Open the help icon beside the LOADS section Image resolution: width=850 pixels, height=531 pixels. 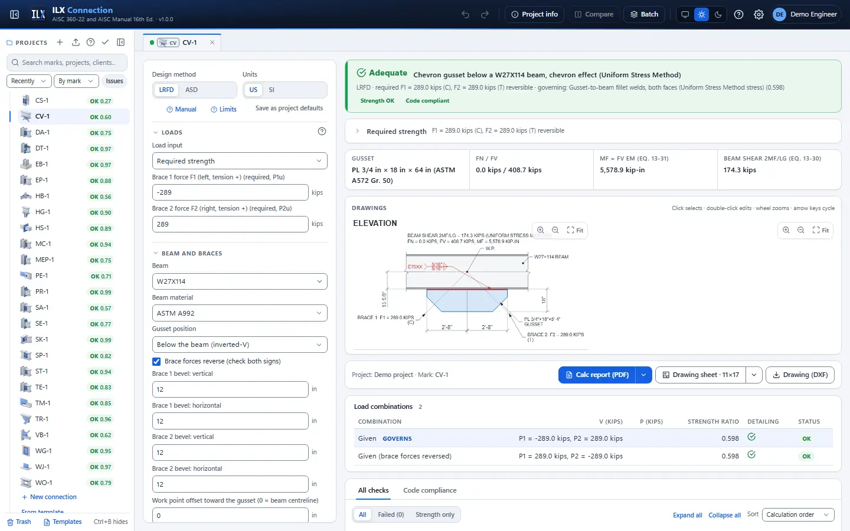tap(322, 132)
